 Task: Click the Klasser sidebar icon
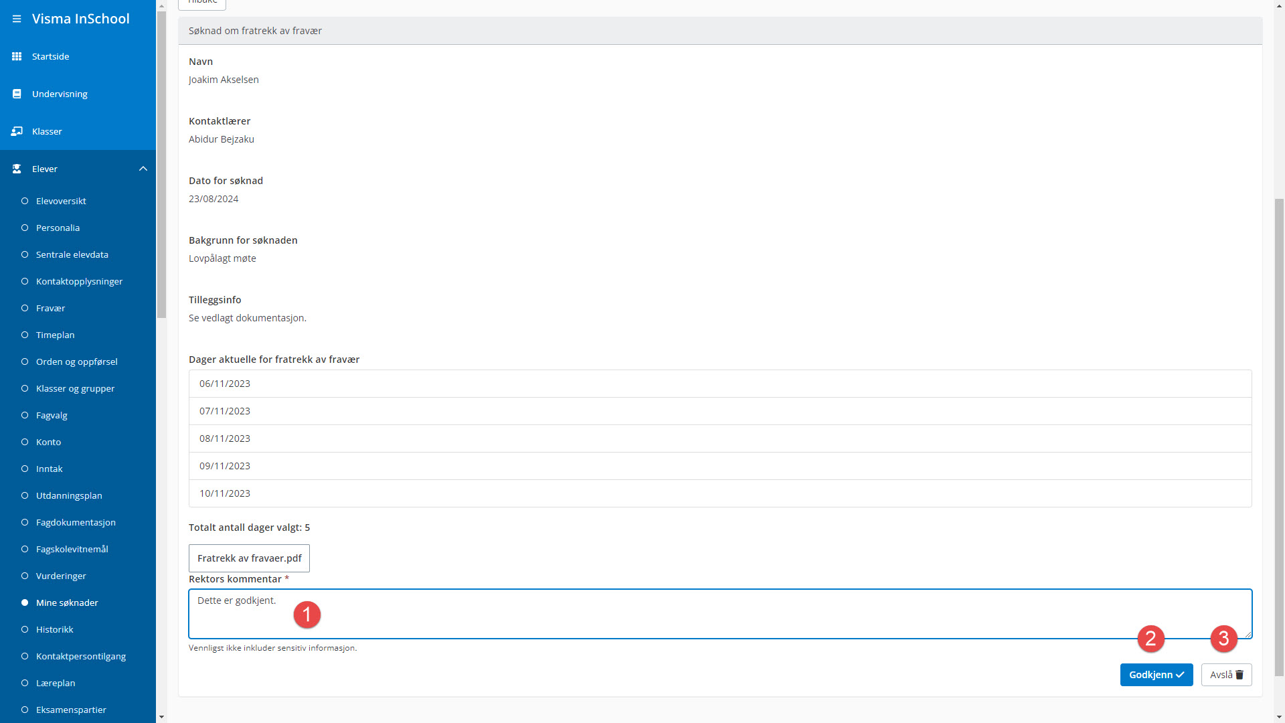[x=17, y=131]
